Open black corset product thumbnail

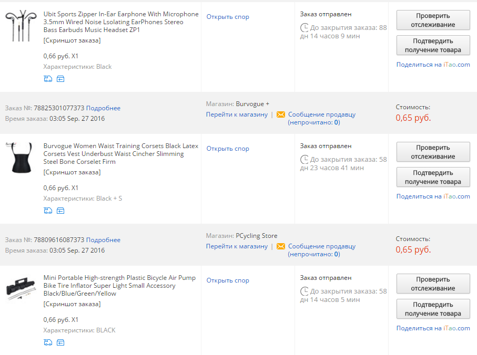click(21, 158)
